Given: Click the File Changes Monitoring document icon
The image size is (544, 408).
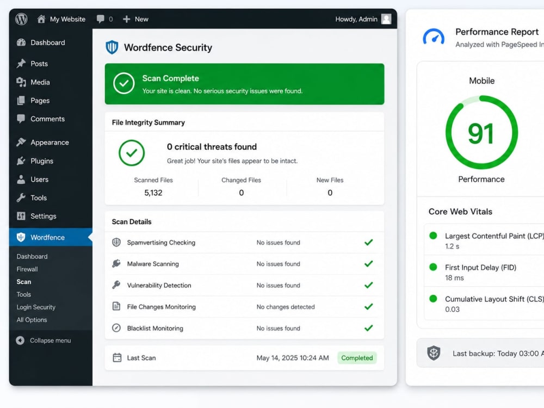Looking at the screenshot, I should [x=116, y=306].
